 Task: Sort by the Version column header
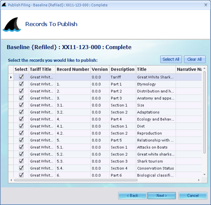pyautogui.click(x=100, y=69)
